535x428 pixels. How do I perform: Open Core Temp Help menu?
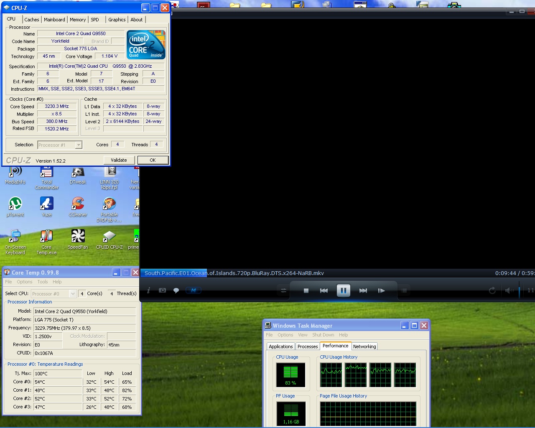pyautogui.click(x=57, y=282)
